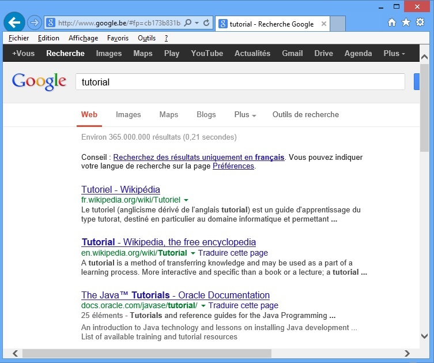The image size is (434, 363).
Task: Open 'The Java Tutorials - Oracle Documentation'
Action: click(x=175, y=295)
